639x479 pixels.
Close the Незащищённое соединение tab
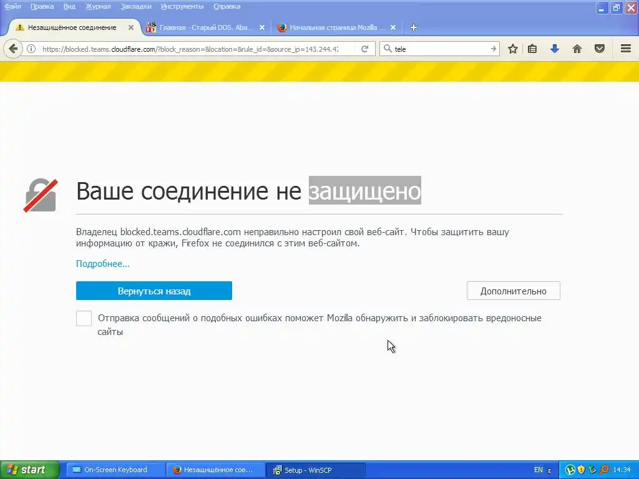point(131,27)
